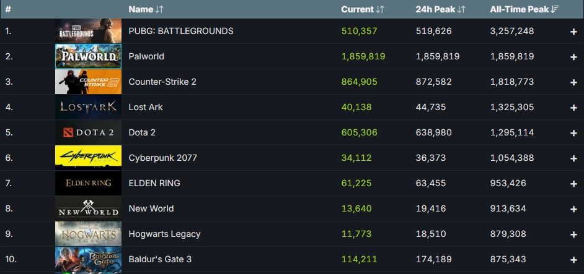
Task: Click the plus icon in Dota 2 row
Action: [573, 132]
